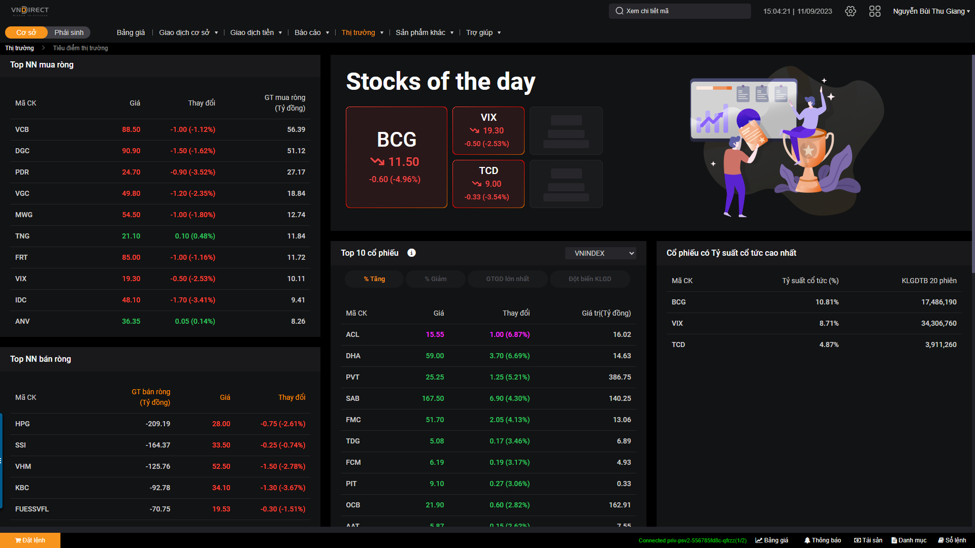This screenshot has width=975, height=548.
Task: Sort by GT bán ròng column header
Action: pyautogui.click(x=151, y=397)
